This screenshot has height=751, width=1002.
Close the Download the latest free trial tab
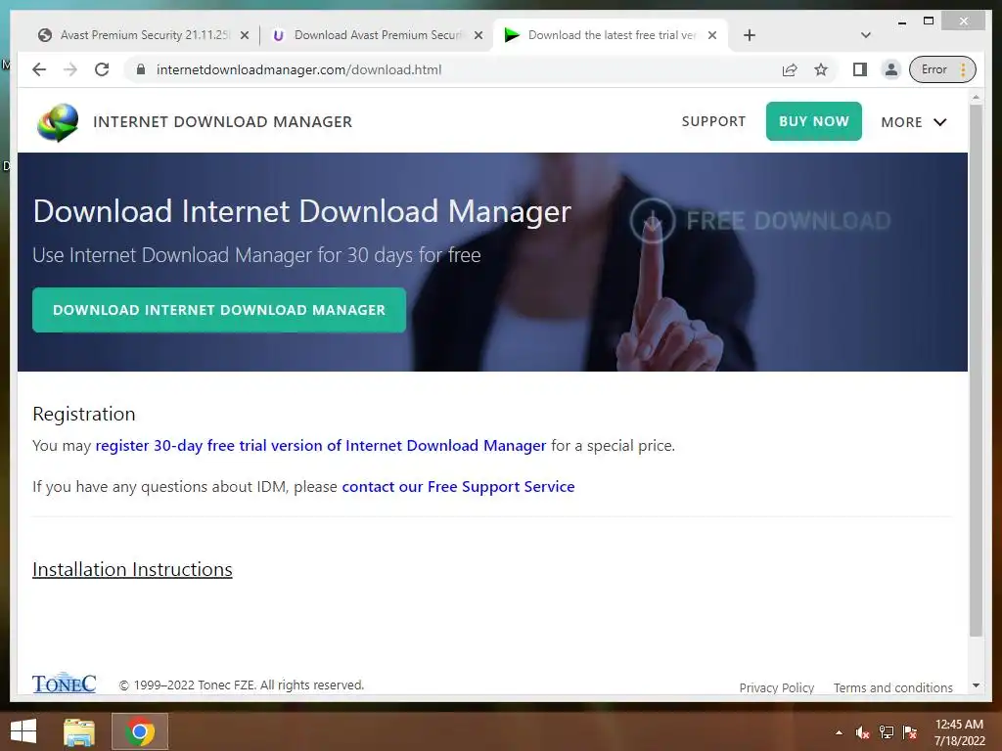(x=712, y=36)
